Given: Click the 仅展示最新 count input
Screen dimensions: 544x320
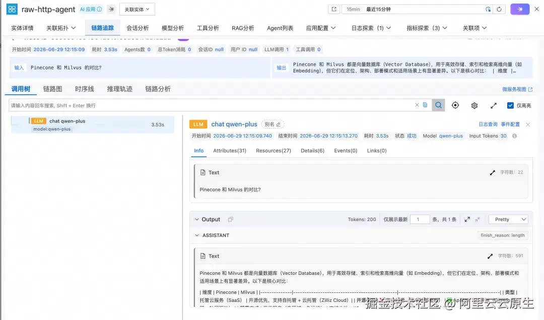Looking at the screenshot, I should point(420,220).
